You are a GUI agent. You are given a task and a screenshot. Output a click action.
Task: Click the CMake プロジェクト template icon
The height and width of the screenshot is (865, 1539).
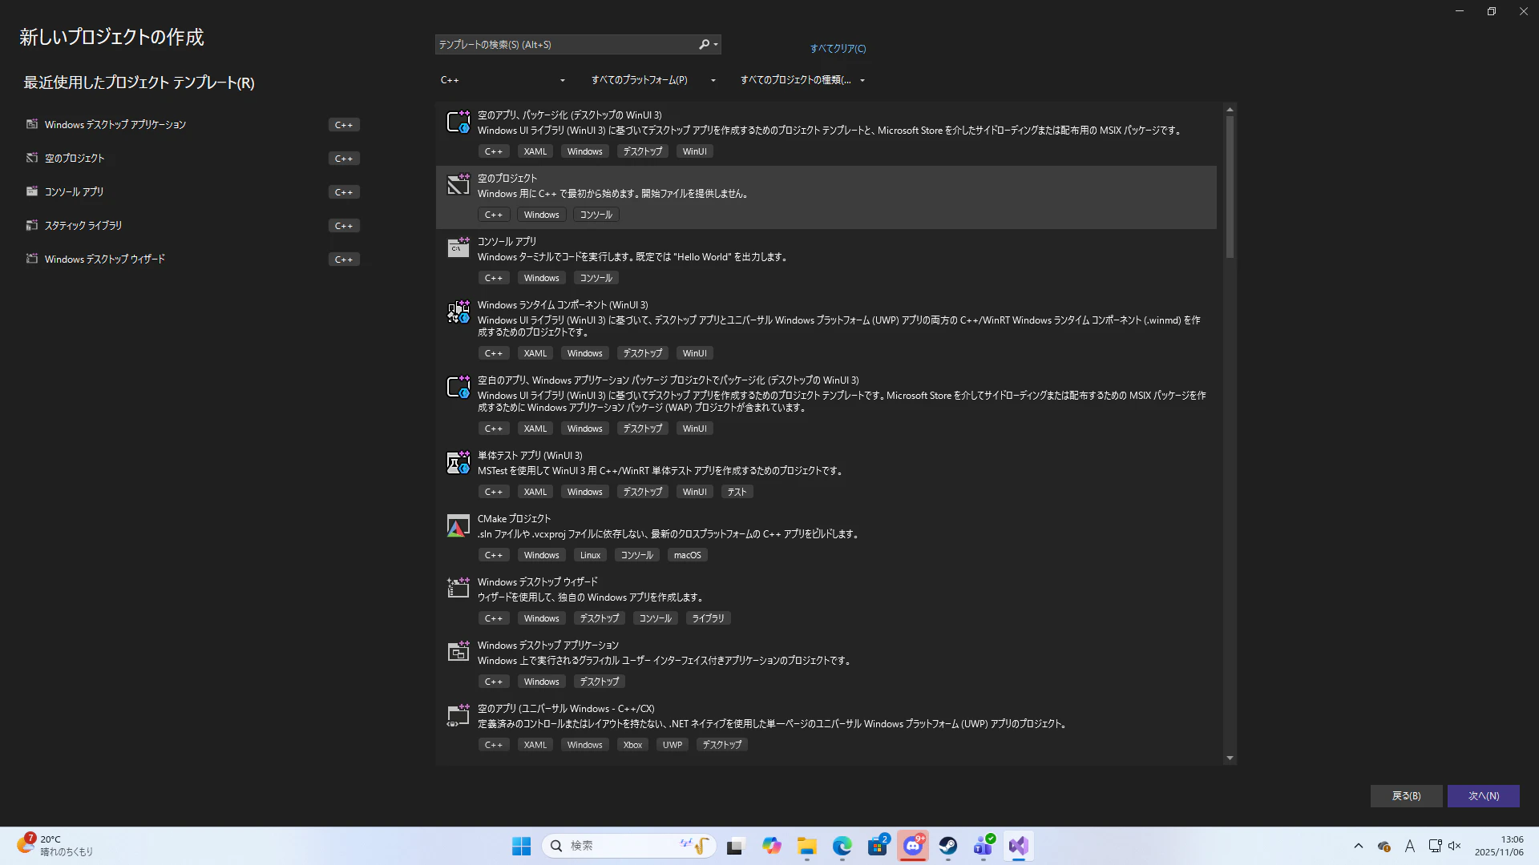coord(458,526)
